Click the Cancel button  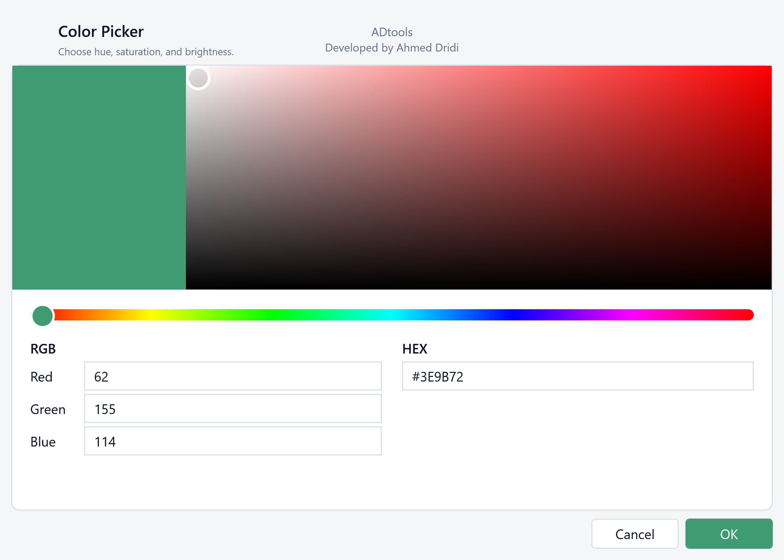635,534
